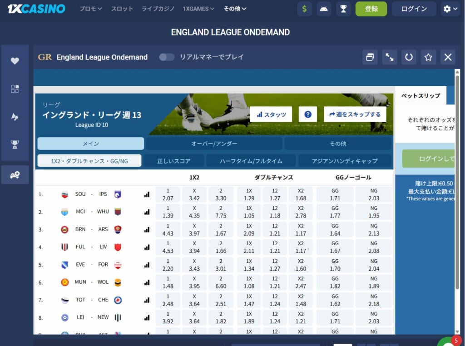Screen dimensions: 465x346
Task: Bet NG 2.18 for TOT - CHE
Action: click(x=374, y=300)
